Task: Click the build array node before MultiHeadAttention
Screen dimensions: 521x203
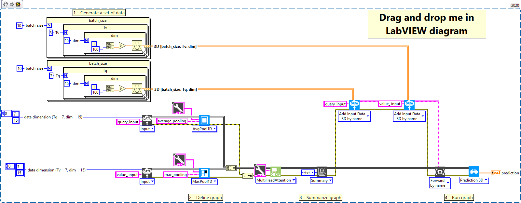Action: pyautogui.click(x=231, y=168)
